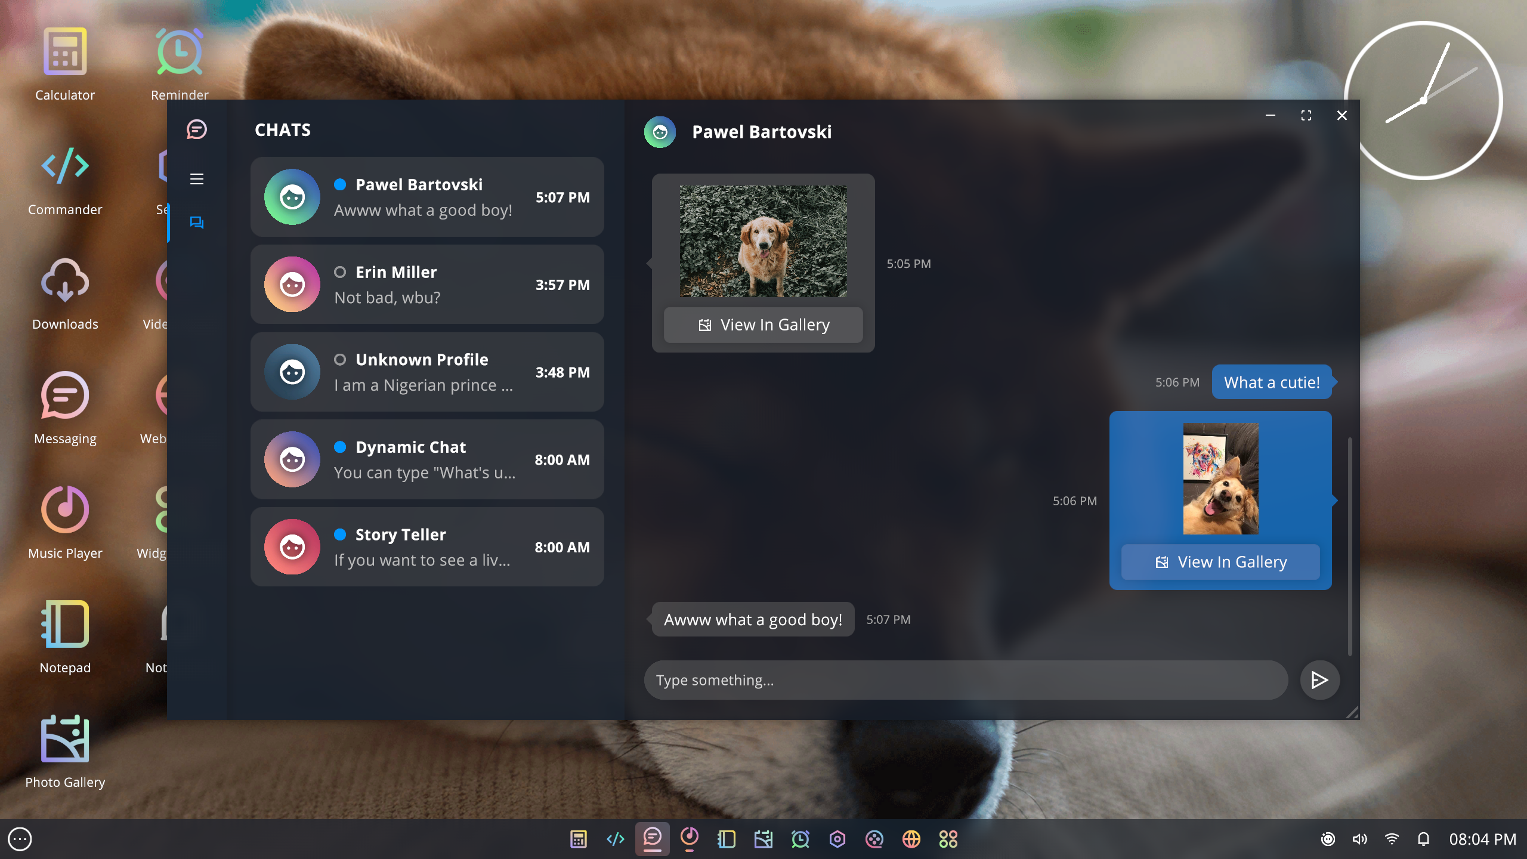Click the sent dog painting thumbnail

click(x=1220, y=478)
